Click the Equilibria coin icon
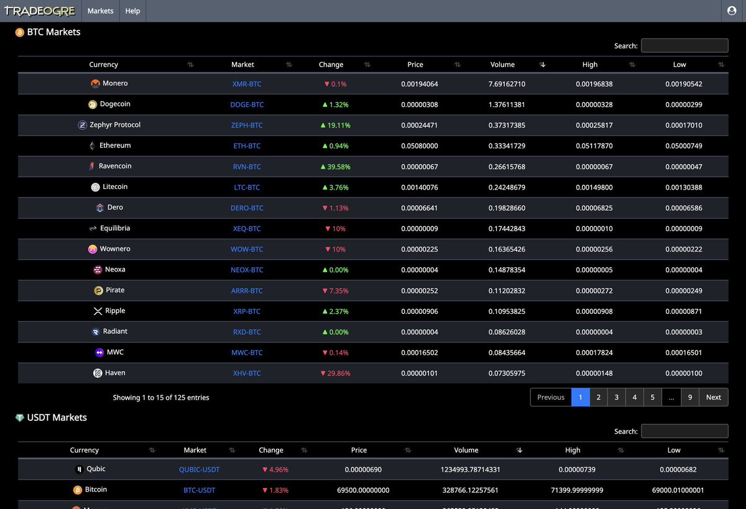The image size is (746, 509). pos(93,229)
